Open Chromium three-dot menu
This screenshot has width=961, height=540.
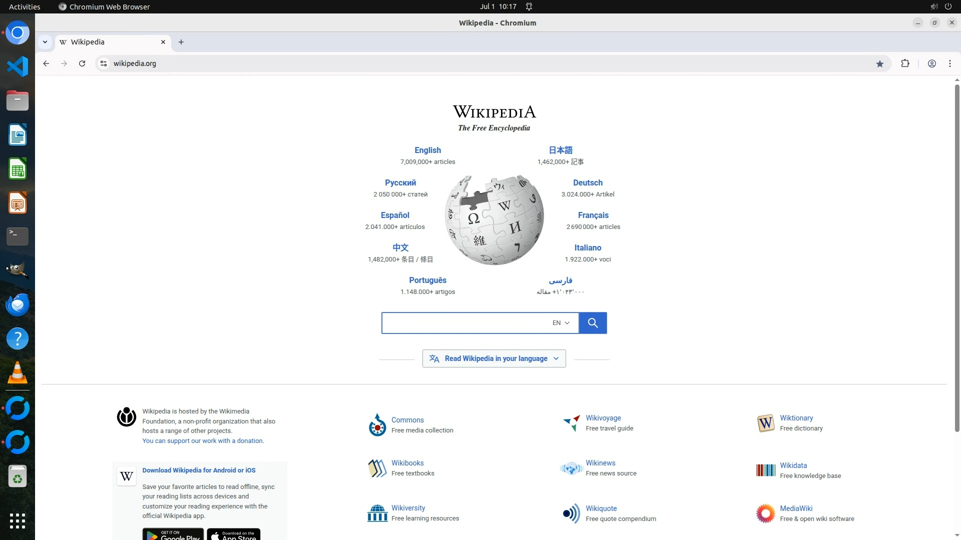[x=949, y=63]
